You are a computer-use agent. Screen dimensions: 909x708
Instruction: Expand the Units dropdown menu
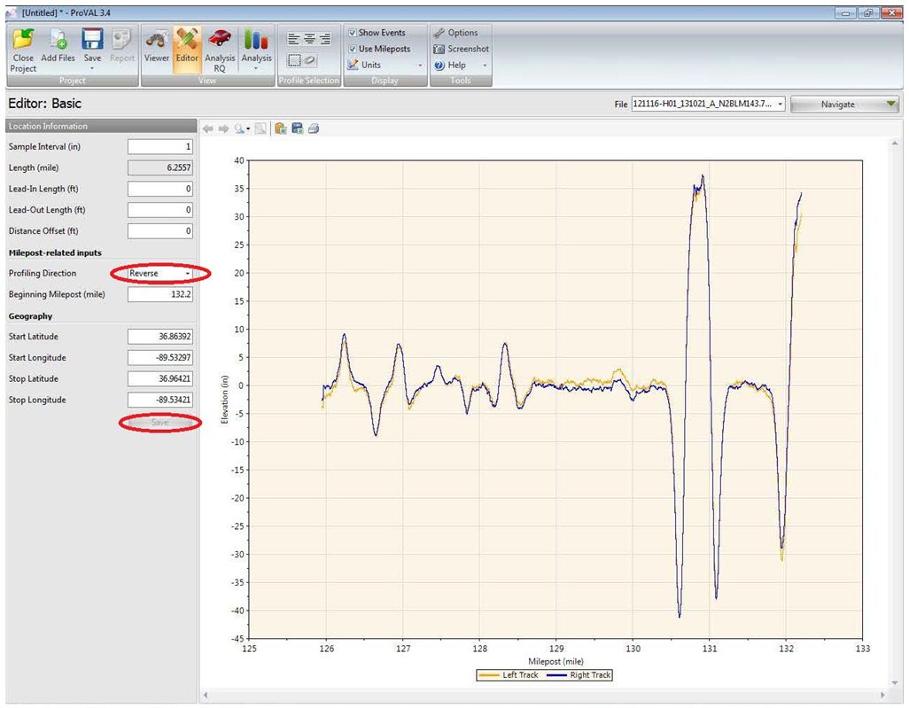(x=385, y=65)
